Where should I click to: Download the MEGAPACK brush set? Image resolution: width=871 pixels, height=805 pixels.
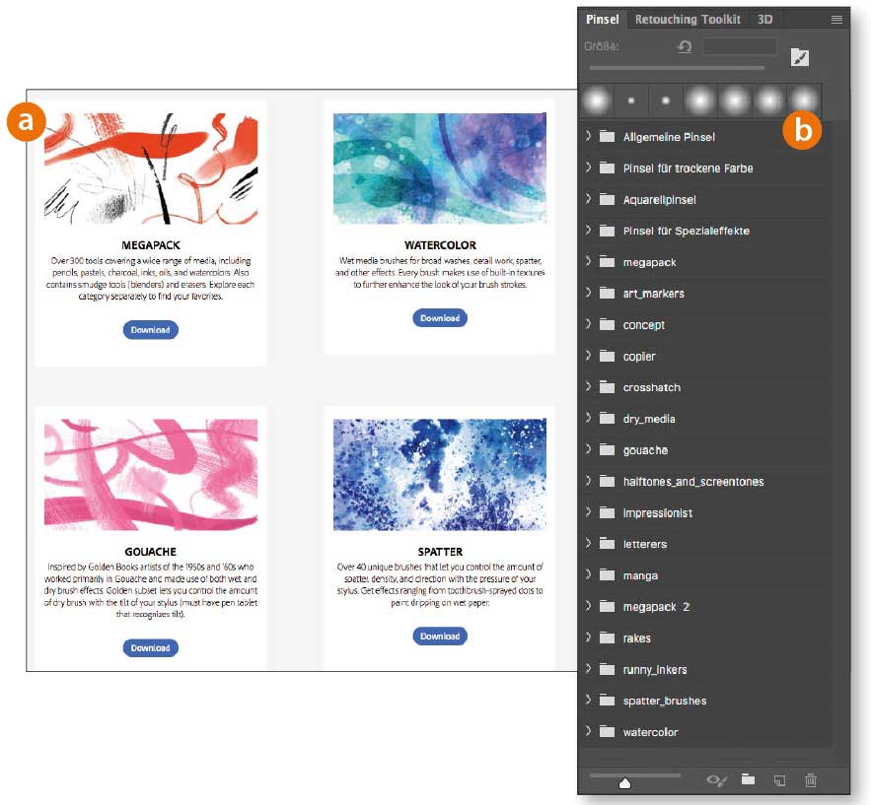point(151,329)
